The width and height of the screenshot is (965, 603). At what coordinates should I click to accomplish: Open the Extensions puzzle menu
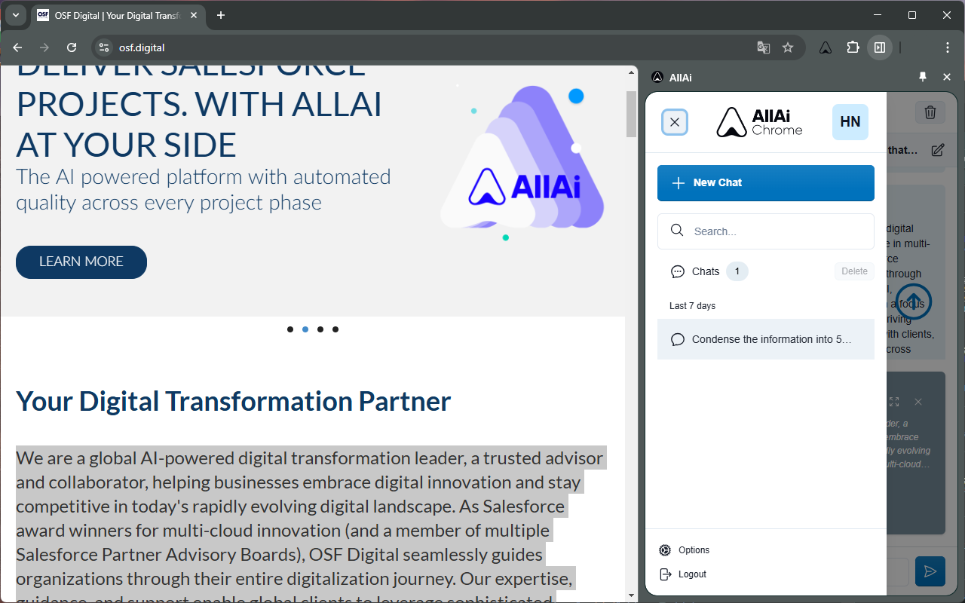click(x=853, y=47)
